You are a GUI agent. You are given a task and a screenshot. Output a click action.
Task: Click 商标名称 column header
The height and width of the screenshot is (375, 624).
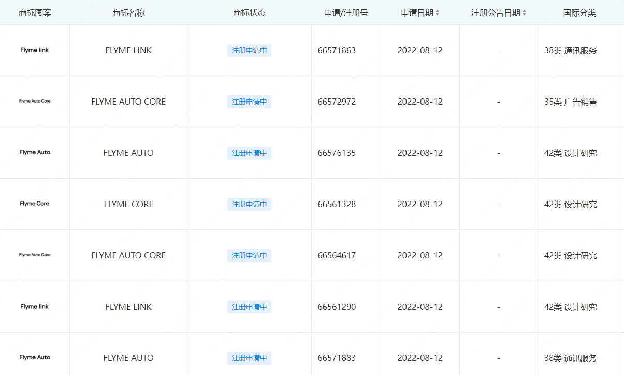(128, 13)
